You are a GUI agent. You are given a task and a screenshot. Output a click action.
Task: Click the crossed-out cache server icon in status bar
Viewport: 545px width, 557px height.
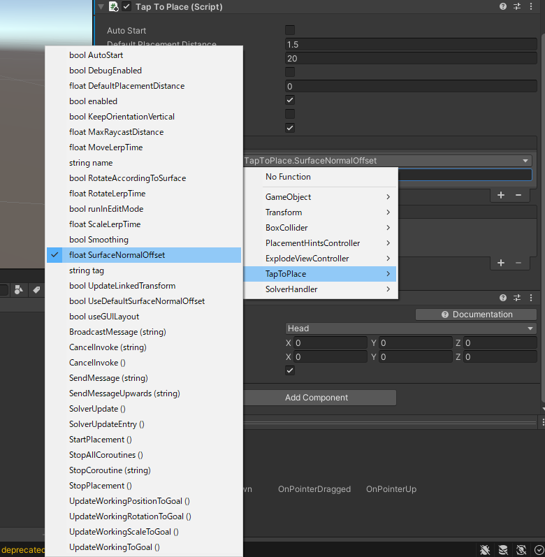[x=503, y=550]
